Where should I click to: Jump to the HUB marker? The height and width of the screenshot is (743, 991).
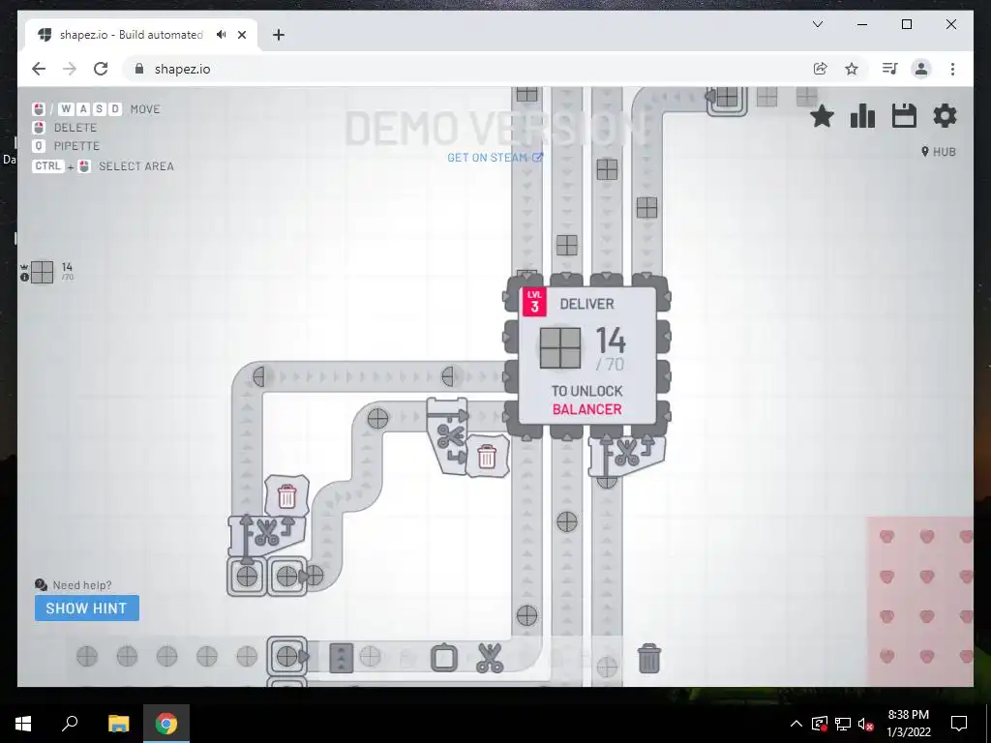[939, 152]
